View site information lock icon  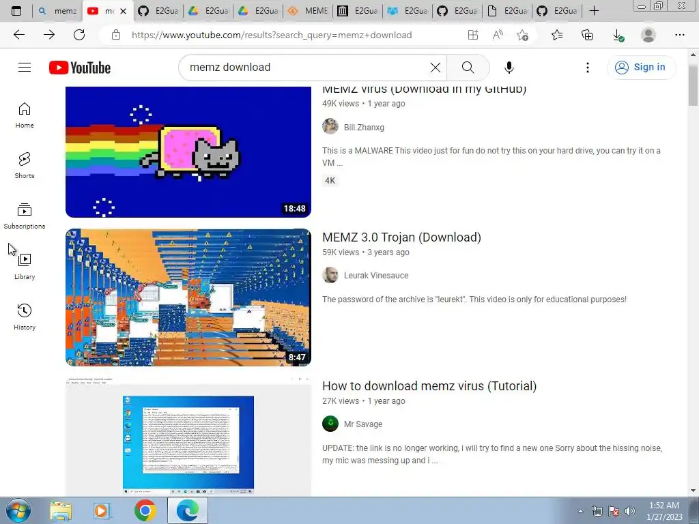116,35
